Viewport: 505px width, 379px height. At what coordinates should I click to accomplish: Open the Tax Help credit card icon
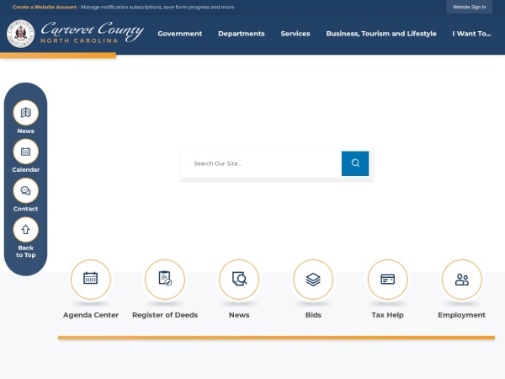coord(388,280)
